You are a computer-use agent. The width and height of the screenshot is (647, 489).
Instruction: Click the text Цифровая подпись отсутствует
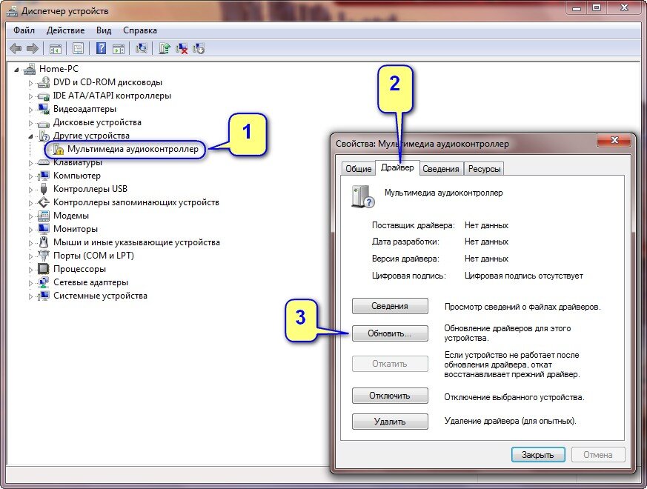(x=524, y=276)
